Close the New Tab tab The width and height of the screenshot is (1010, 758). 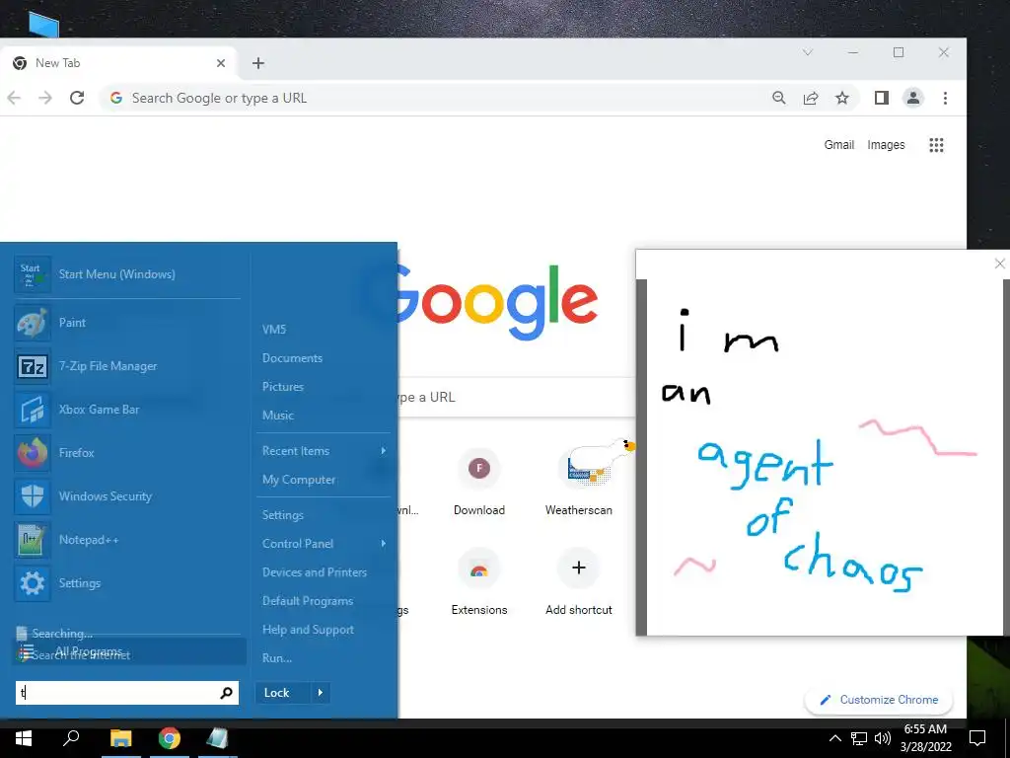point(221,63)
